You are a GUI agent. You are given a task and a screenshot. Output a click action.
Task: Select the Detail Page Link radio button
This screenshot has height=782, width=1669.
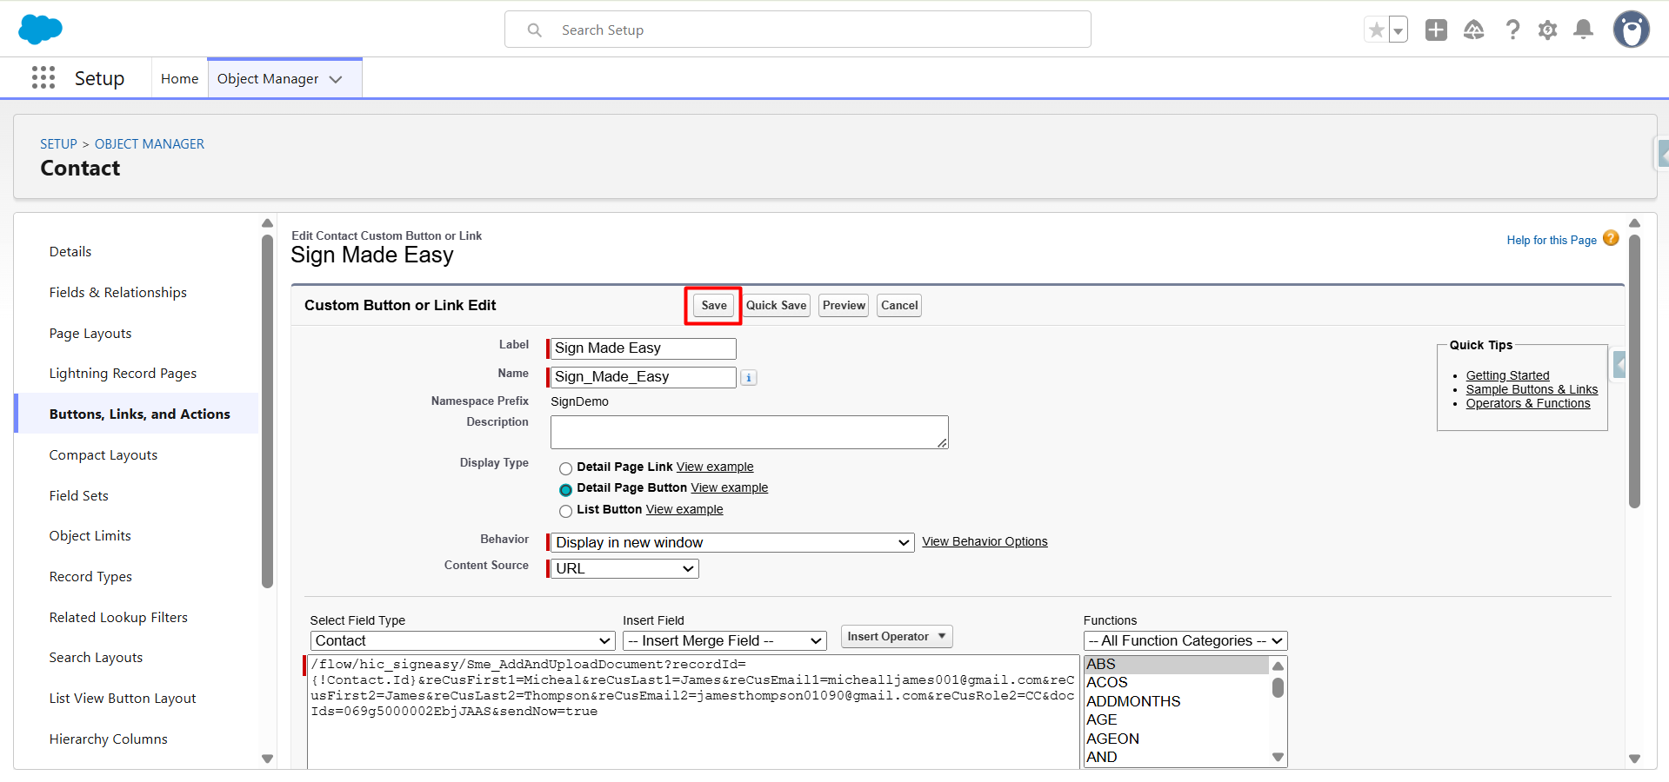click(565, 468)
